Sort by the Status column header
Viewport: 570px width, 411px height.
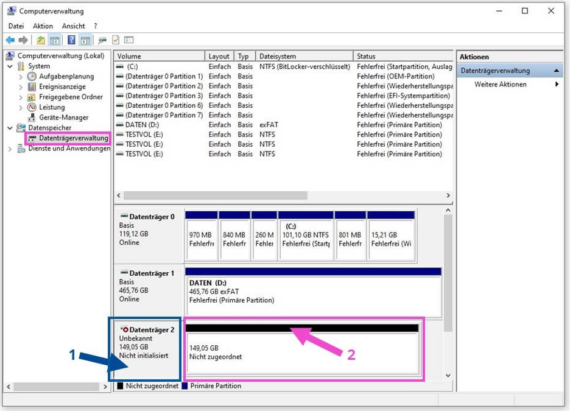(404, 56)
